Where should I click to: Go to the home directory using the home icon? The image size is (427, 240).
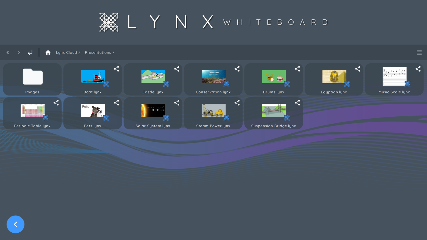pyautogui.click(x=48, y=52)
